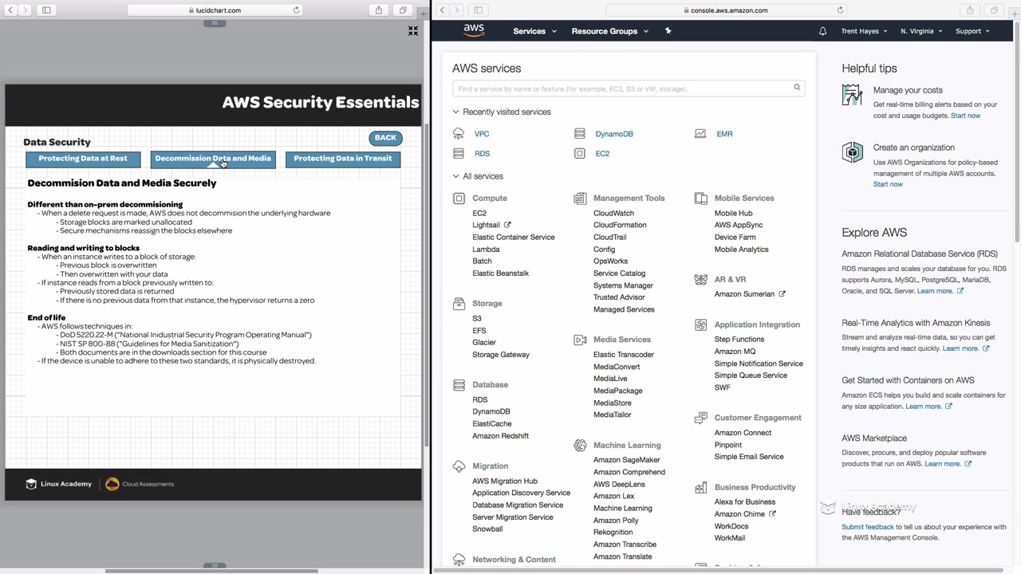Open the Lambda service link

tap(486, 250)
